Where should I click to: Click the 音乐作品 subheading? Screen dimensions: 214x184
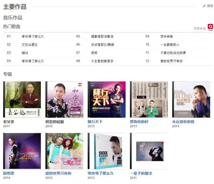13,18
